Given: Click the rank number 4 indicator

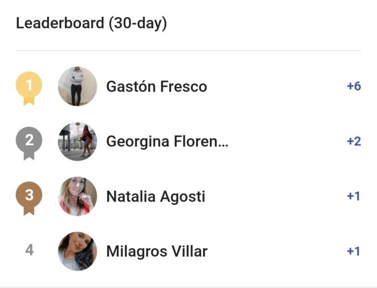Looking at the screenshot, I should (x=29, y=251).
